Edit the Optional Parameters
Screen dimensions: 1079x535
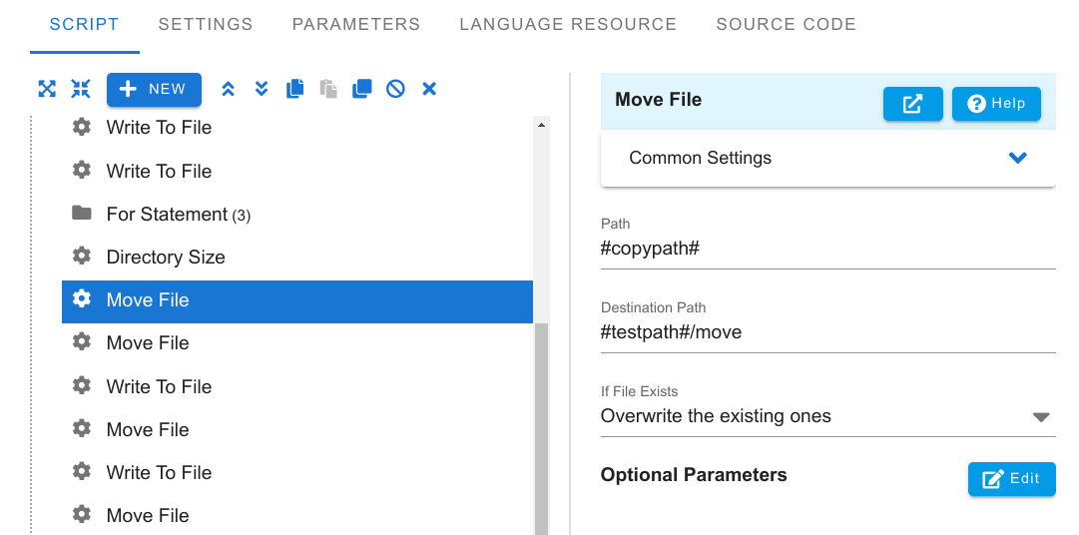pos(1011,479)
